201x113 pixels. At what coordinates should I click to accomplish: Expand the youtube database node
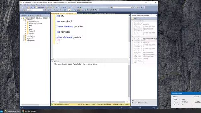pyautogui.click(x=25, y=33)
